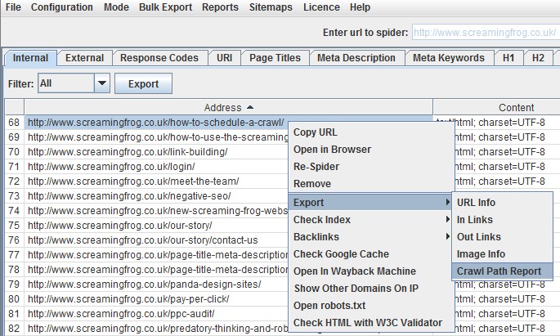Select the link-building URL row
The height and width of the screenshot is (336, 560).
pyautogui.click(x=128, y=152)
